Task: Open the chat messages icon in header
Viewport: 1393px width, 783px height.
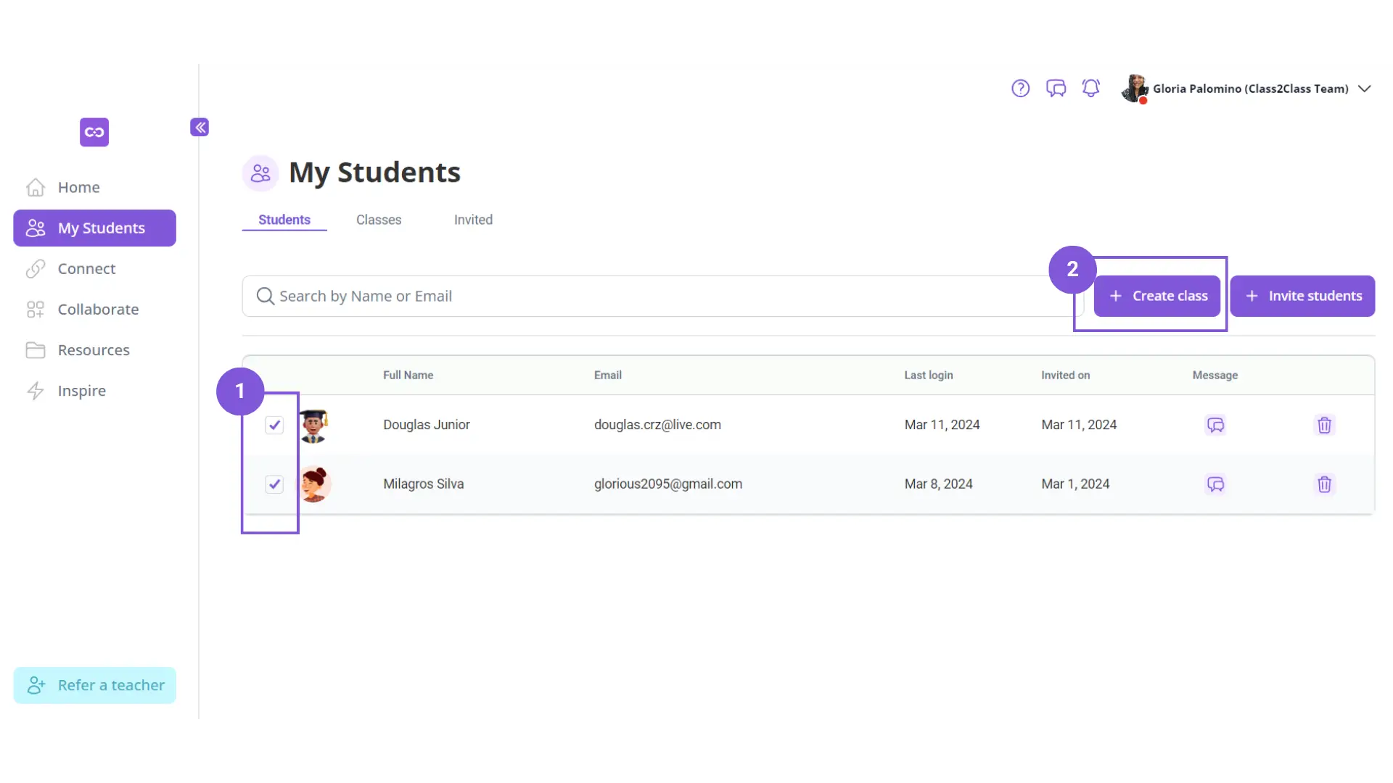Action: click(x=1056, y=88)
